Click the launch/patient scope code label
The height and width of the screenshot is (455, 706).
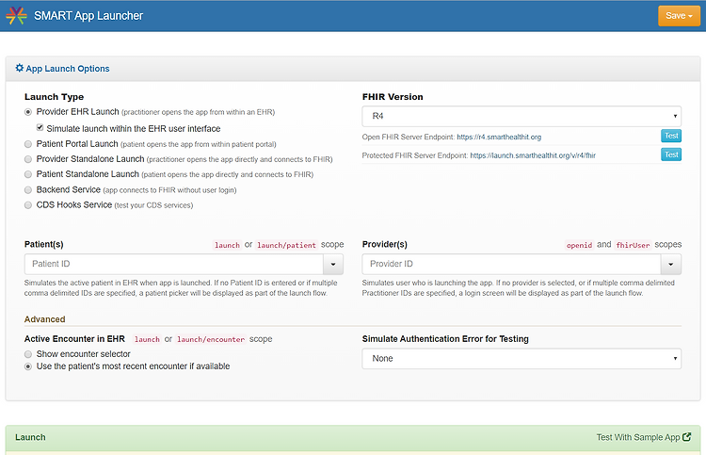click(x=286, y=245)
